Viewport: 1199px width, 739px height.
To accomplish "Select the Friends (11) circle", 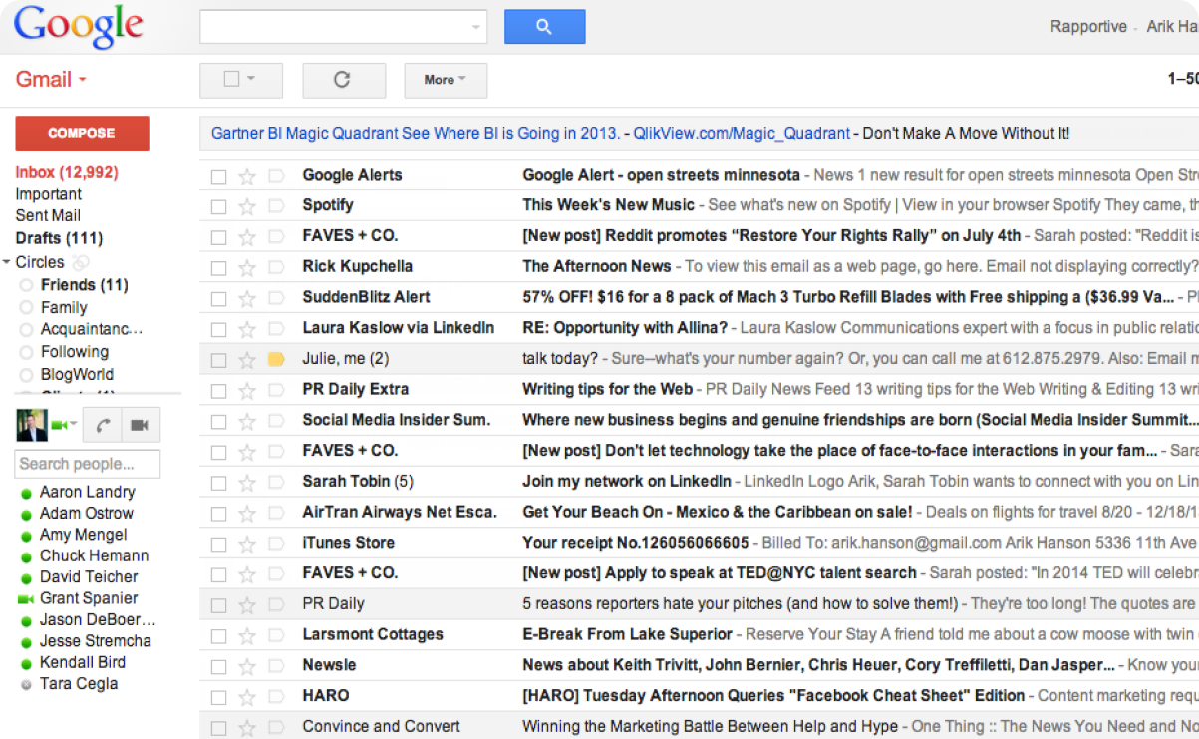I will (x=84, y=285).
